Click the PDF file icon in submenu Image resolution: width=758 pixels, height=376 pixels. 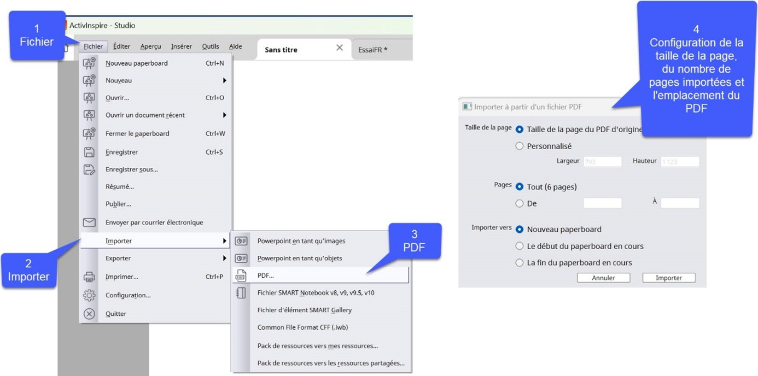(241, 275)
